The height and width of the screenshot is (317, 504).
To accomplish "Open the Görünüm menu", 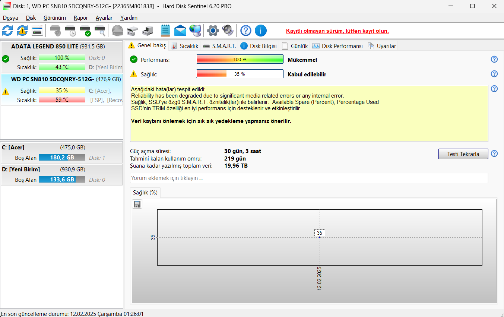I will pos(54,18).
